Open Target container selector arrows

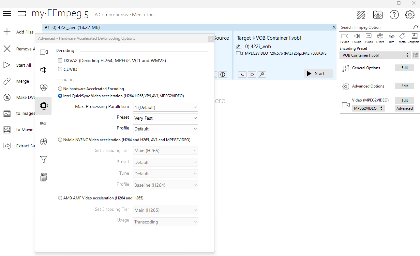coord(254,38)
